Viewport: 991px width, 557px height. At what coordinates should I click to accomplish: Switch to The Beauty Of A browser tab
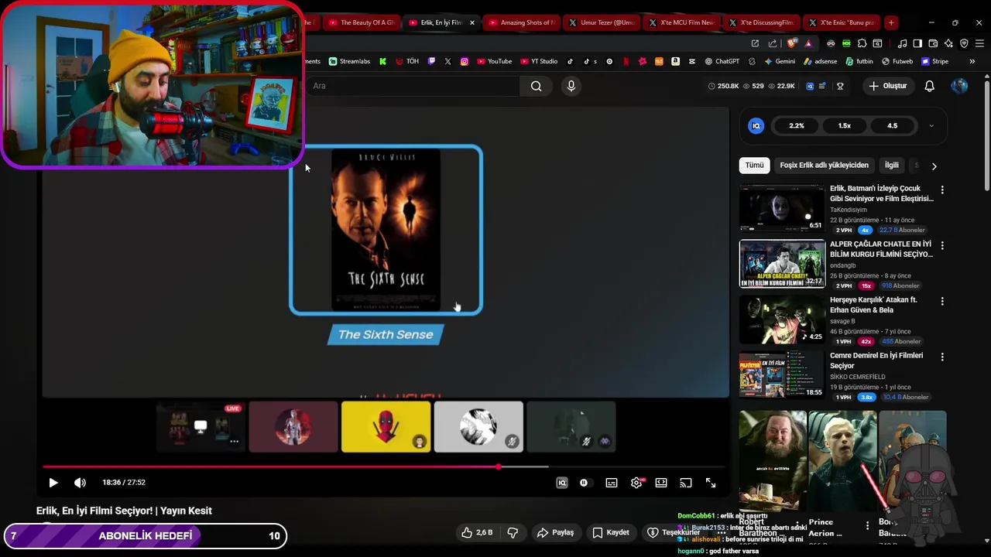362,22
